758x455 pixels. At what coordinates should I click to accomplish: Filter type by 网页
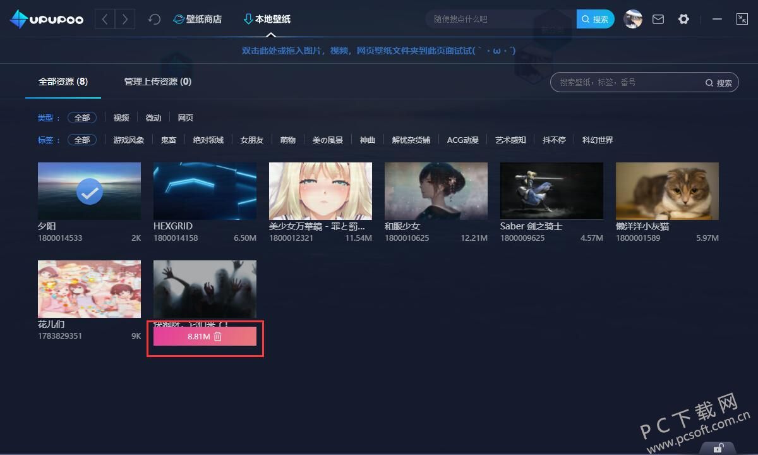(186, 118)
